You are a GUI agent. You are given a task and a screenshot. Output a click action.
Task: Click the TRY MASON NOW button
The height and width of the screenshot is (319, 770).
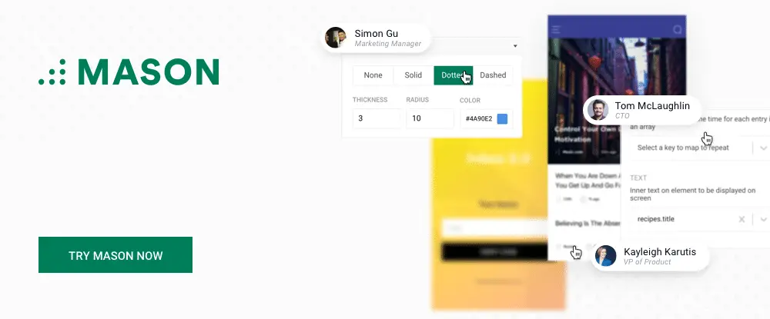tap(115, 254)
